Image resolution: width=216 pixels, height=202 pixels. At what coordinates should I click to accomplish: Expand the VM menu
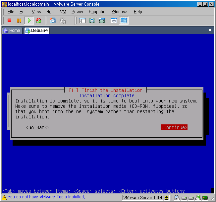pos(63,12)
